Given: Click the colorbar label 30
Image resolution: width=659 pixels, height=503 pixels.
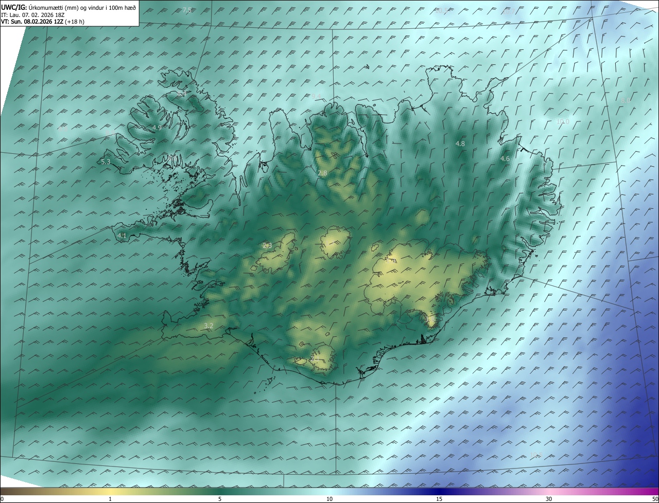Looking at the screenshot, I should 549,499.
